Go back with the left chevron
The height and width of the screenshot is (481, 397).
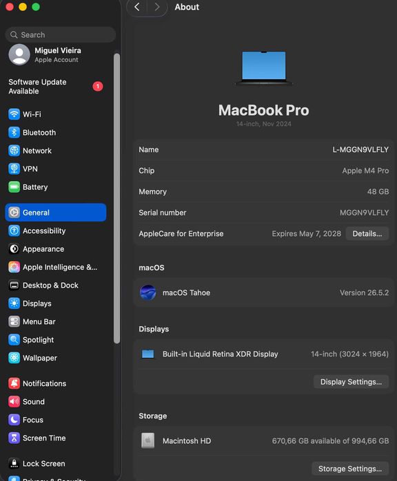[x=137, y=7]
